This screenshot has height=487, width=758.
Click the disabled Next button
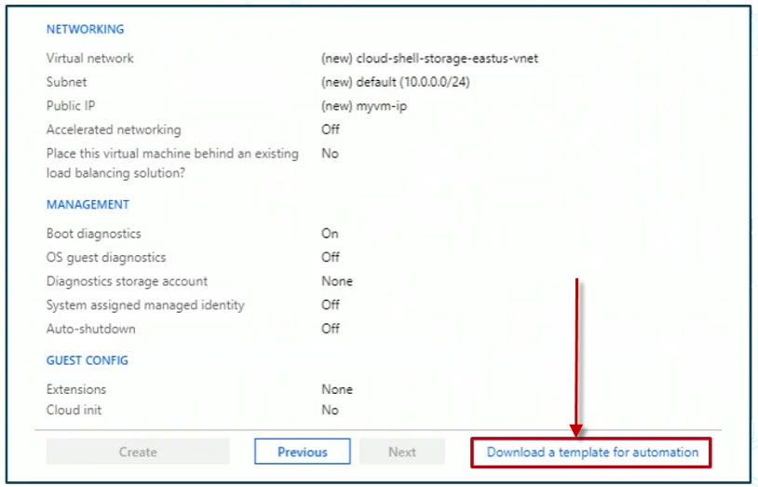(401, 452)
